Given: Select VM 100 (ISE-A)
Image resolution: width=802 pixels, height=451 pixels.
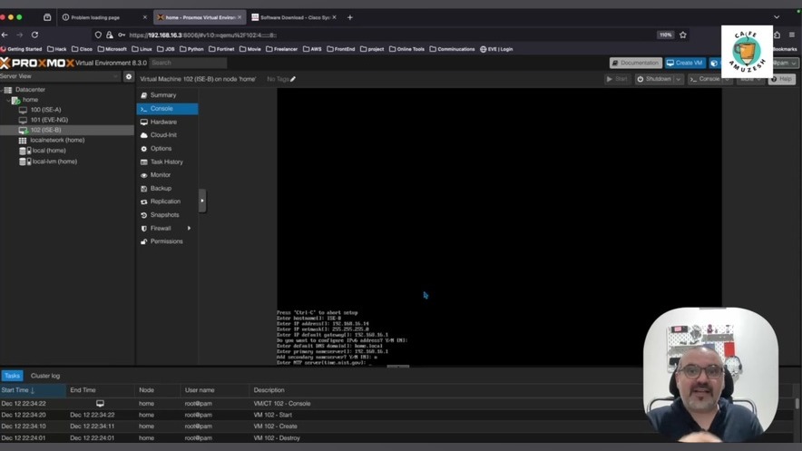Looking at the screenshot, I should (45, 110).
